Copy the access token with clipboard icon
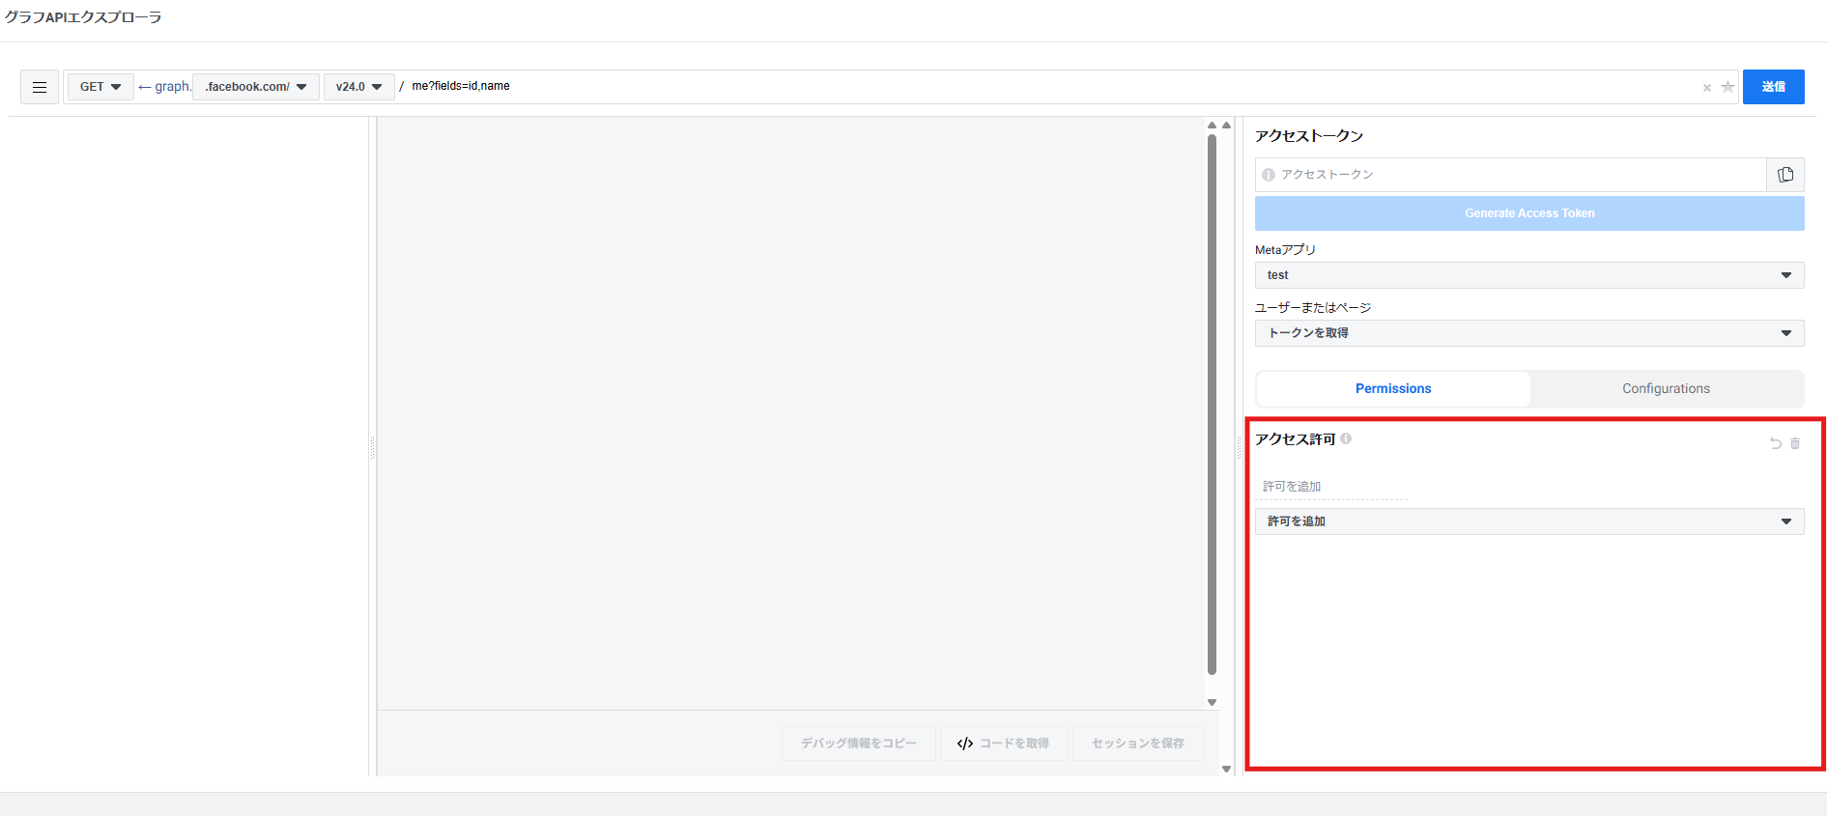This screenshot has width=1827, height=816. pos(1785,175)
